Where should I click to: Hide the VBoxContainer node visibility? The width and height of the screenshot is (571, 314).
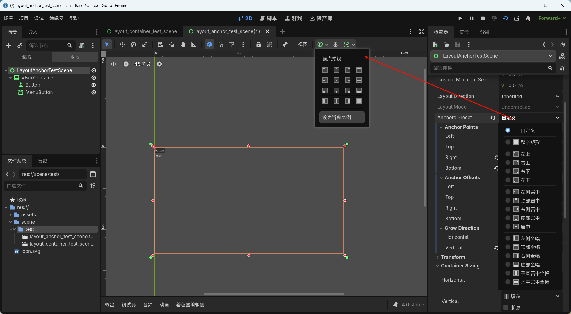click(94, 78)
